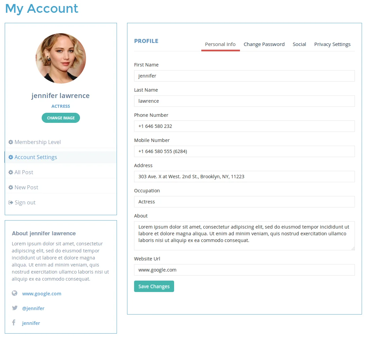The height and width of the screenshot is (339, 366).
Task: Click the First Name input field
Action: 244,76
